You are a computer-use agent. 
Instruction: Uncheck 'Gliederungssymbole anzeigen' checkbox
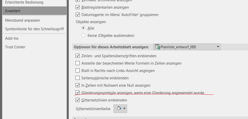(x=78, y=93)
